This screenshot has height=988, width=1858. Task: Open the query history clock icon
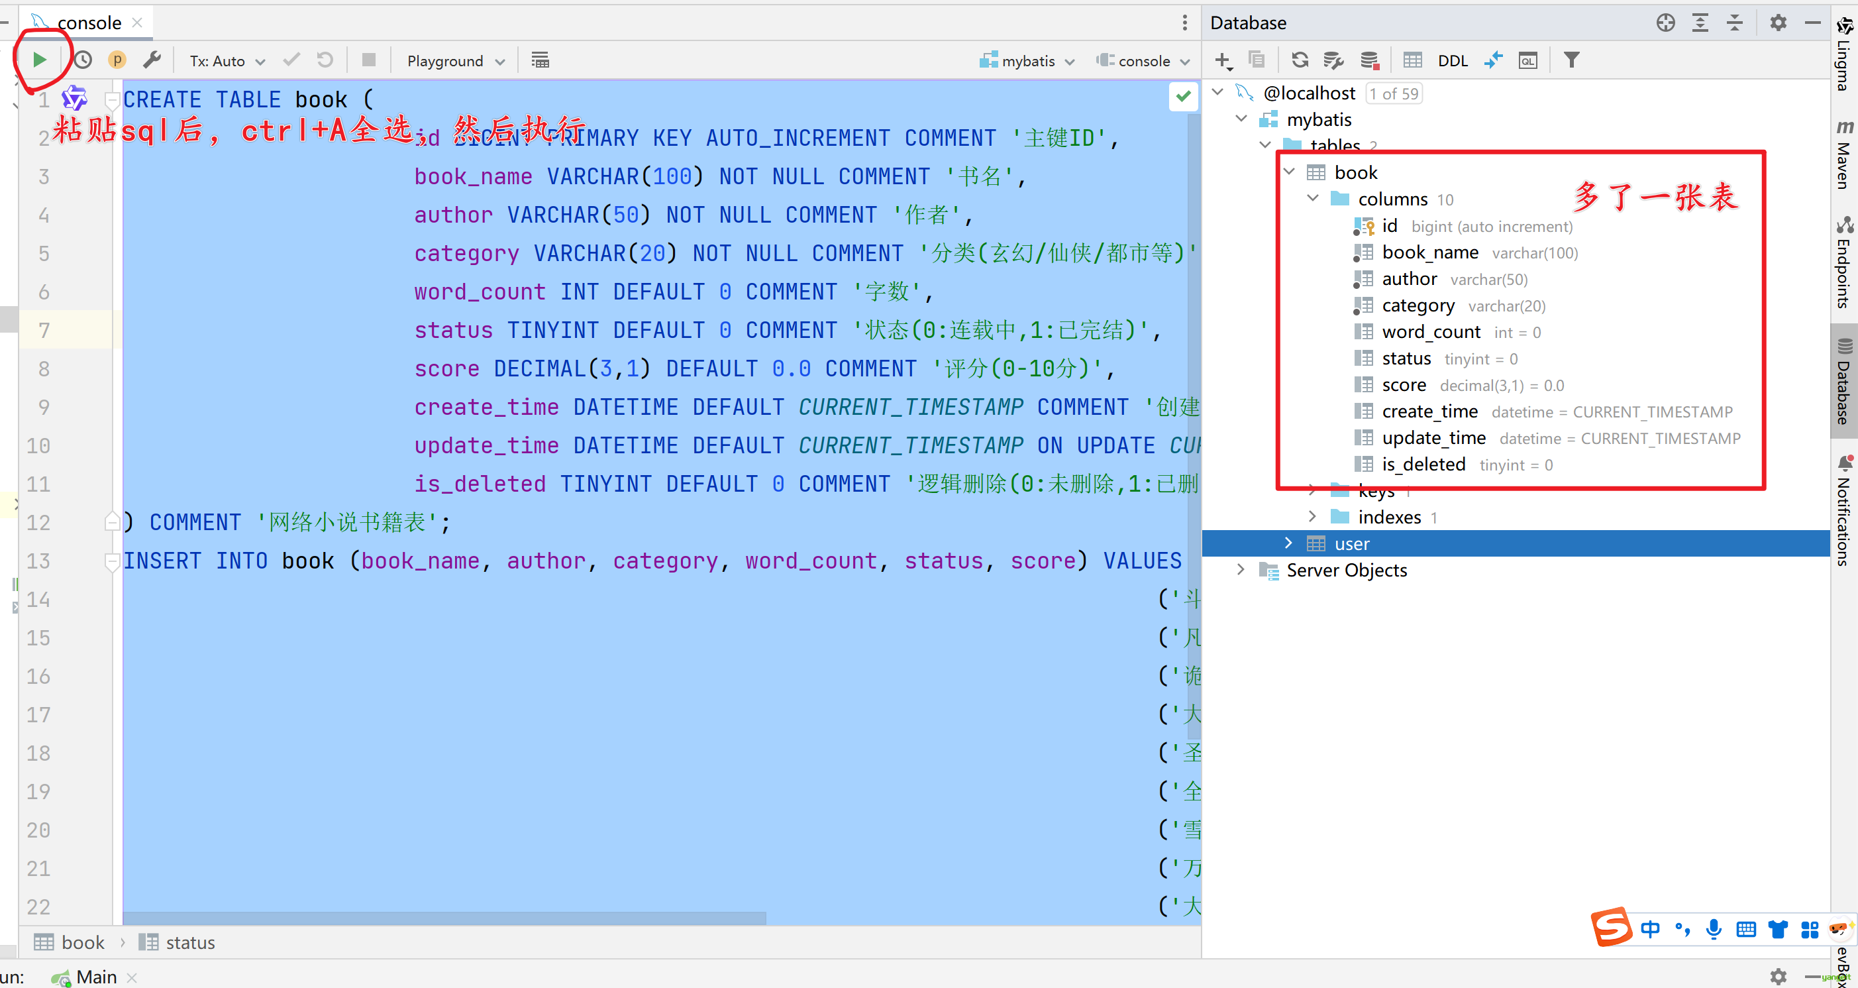click(x=83, y=60)
